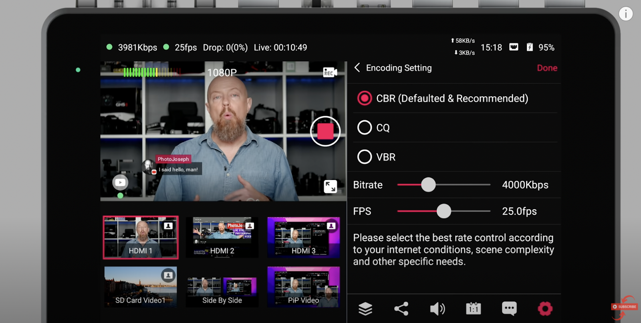Switch to the PiP Video layout

303,287
